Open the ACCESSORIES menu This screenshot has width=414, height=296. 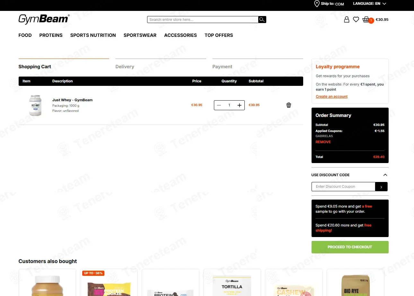(181, 35)
